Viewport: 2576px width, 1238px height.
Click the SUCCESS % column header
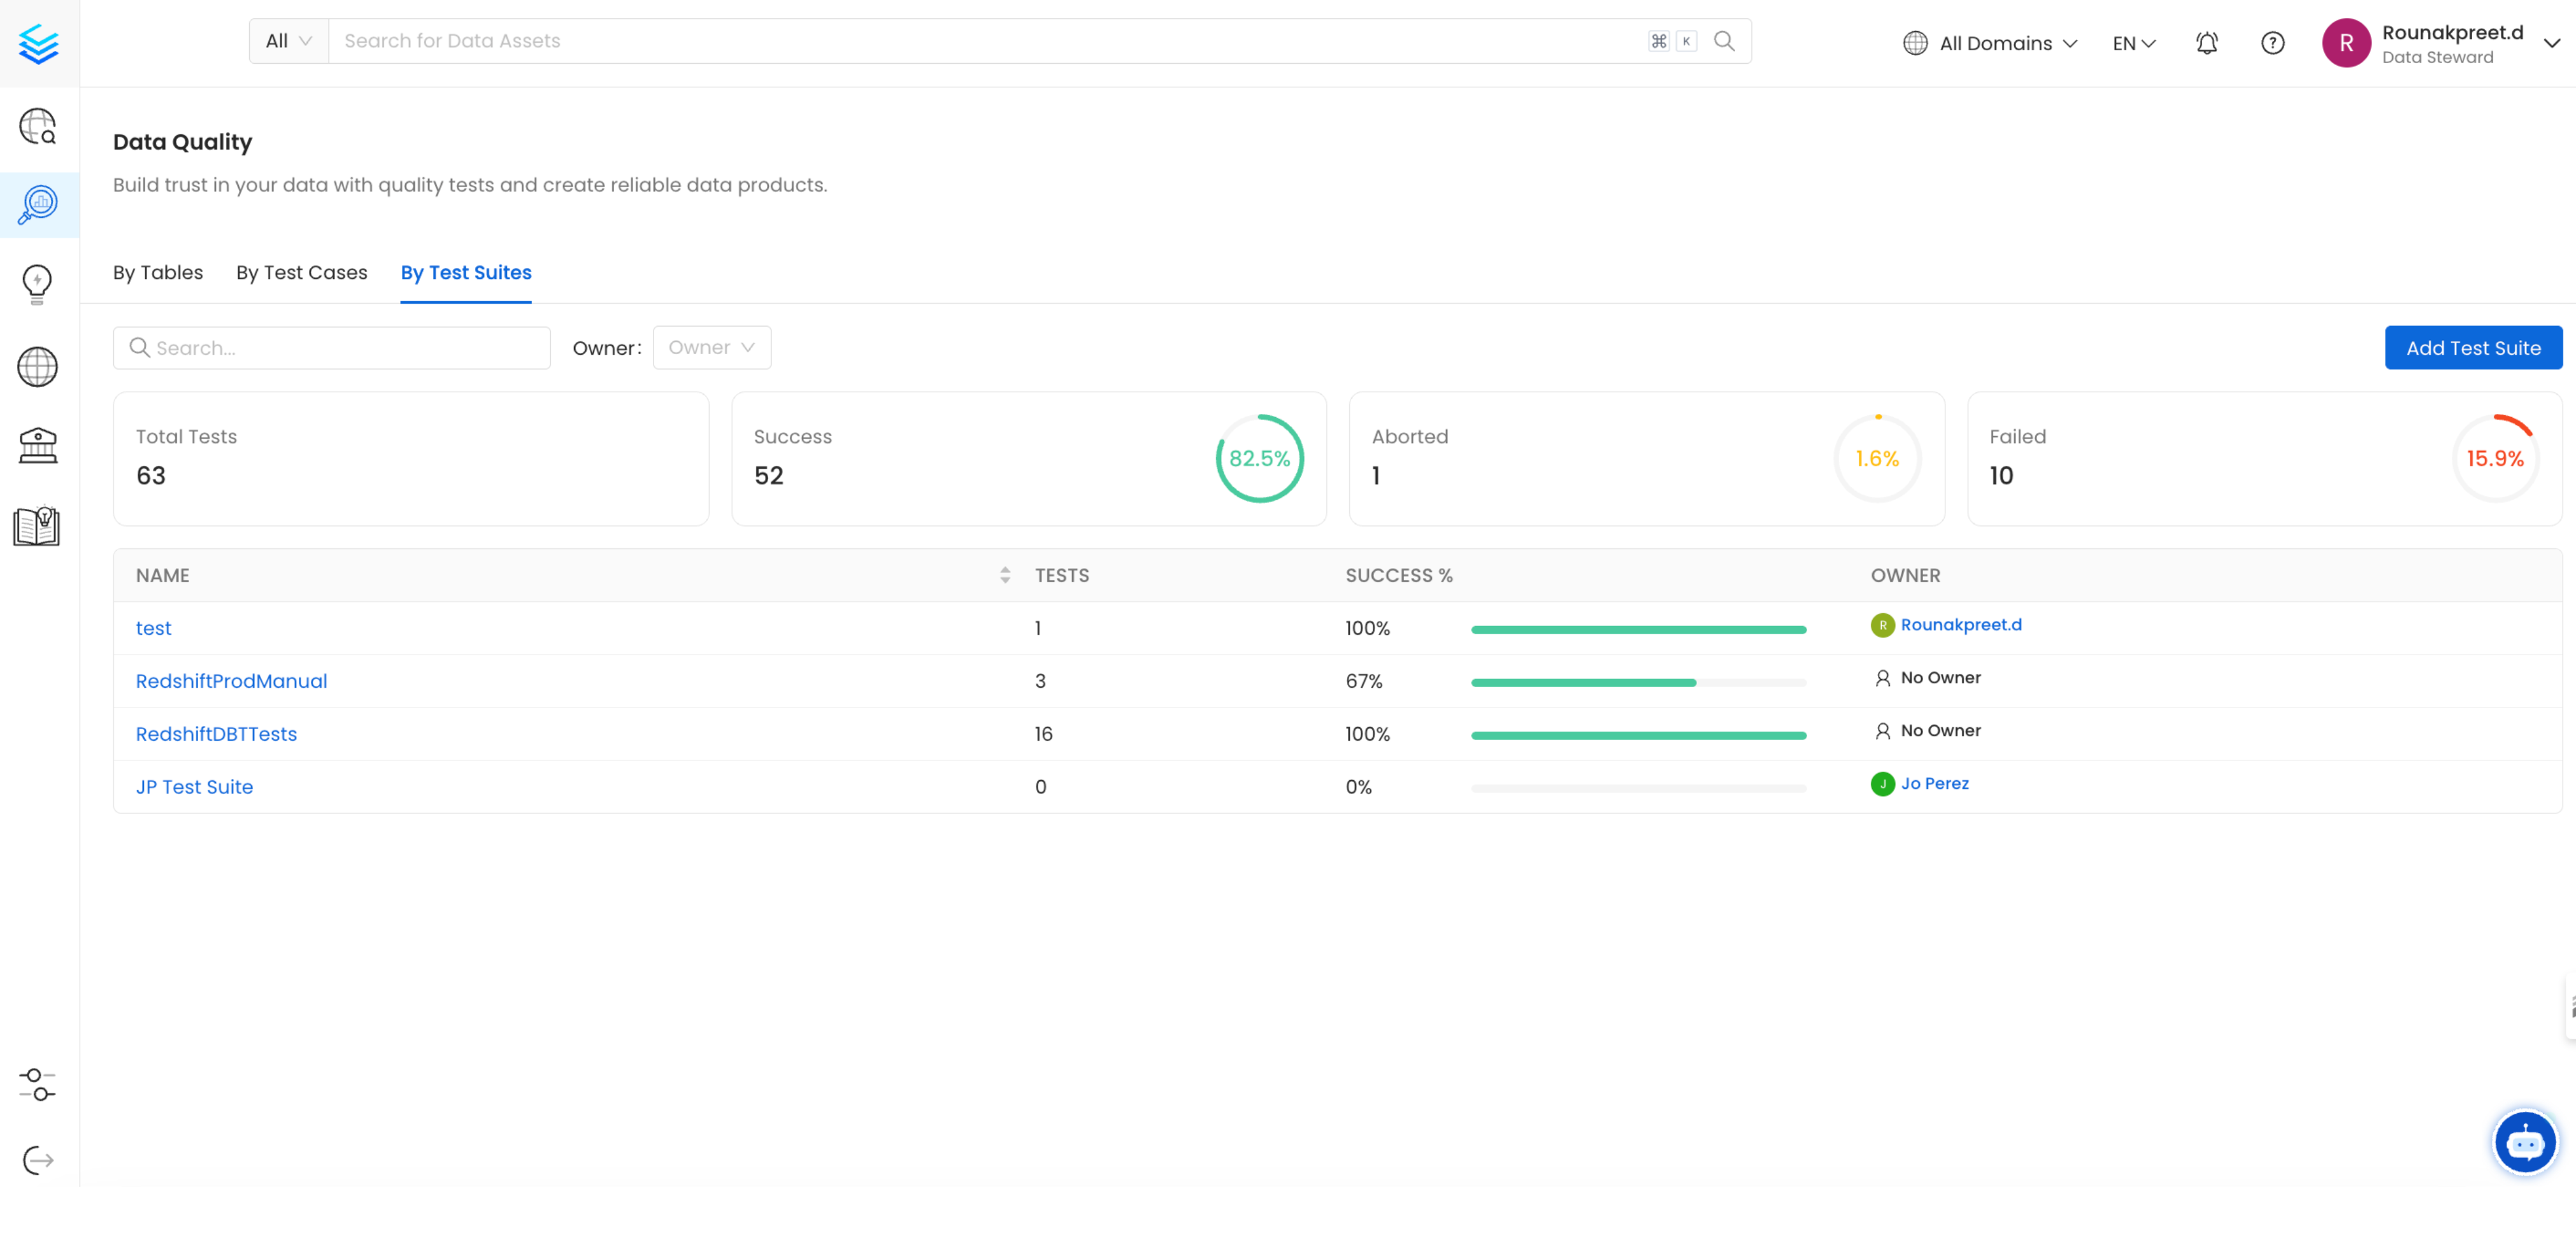click(1399, 575)
